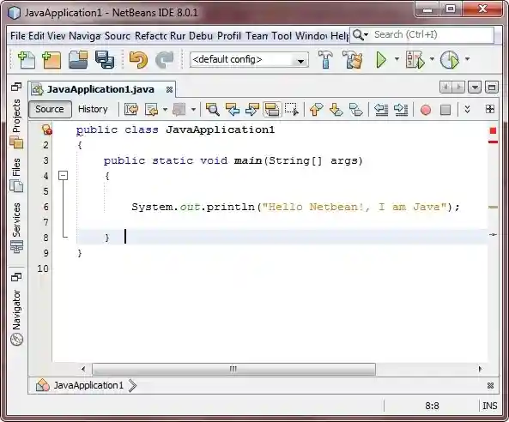Toggle Highlight Search in editor toolbar

coord(272,109)
